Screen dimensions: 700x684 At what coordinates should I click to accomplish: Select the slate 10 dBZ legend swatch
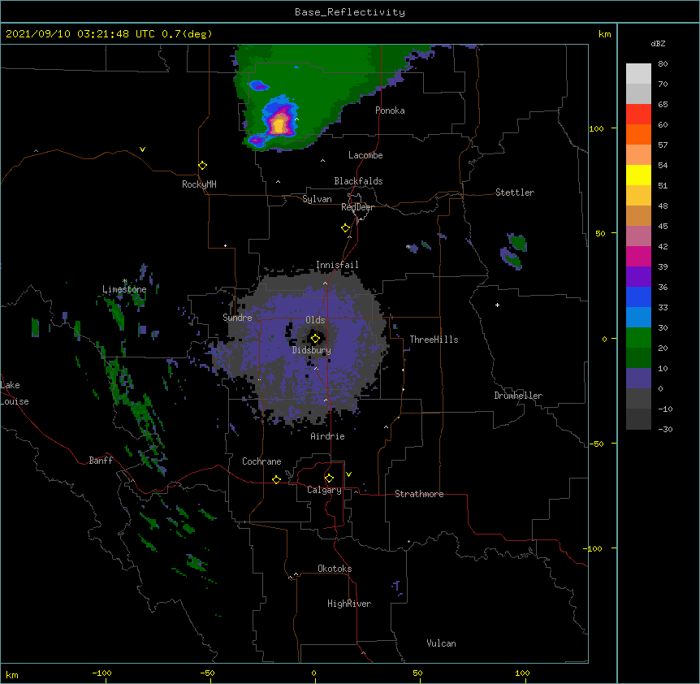point(638,379)
